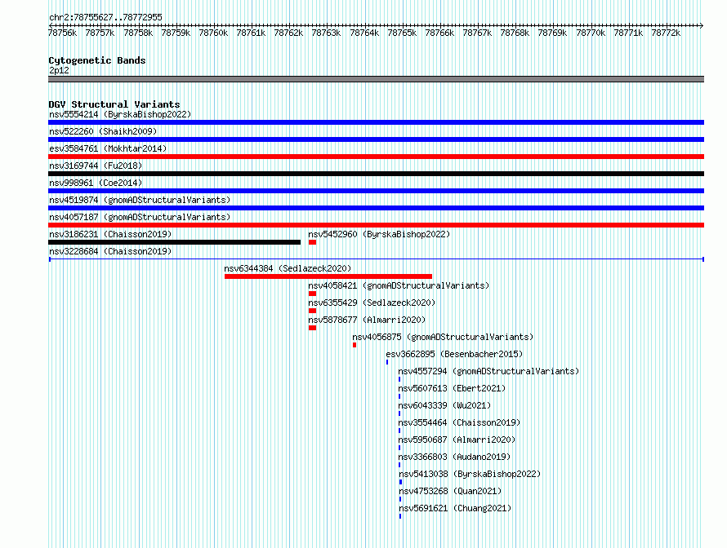Click the nsv5607613 (Ebert2021) label
The height and width of the screenshot is (548, 727).
(x=452, y=388)
